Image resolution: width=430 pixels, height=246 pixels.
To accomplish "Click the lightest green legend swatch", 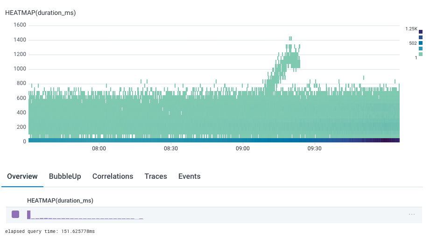I will tap(421, 54).
